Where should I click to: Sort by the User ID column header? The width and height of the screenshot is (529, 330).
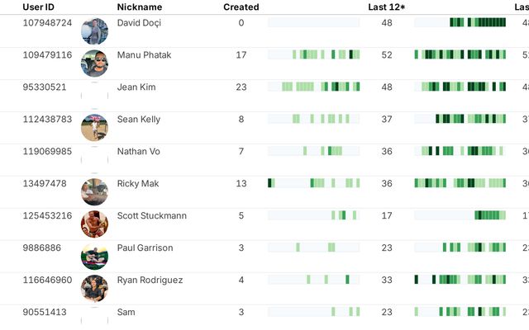pos(39,7)
